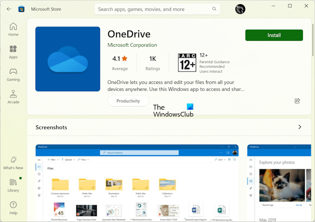This screenshot has height=222, width=315.
Task: Click the 4.1 Average rating
Action: coord(120,63)
